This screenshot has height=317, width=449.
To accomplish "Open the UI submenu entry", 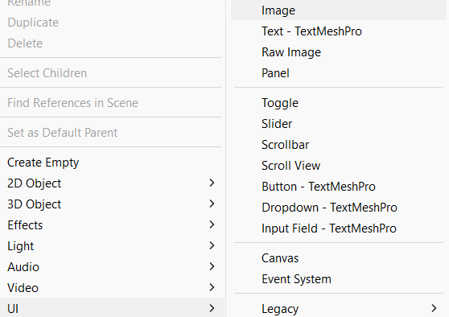I will pyautogui.click(x=112, y=309).
